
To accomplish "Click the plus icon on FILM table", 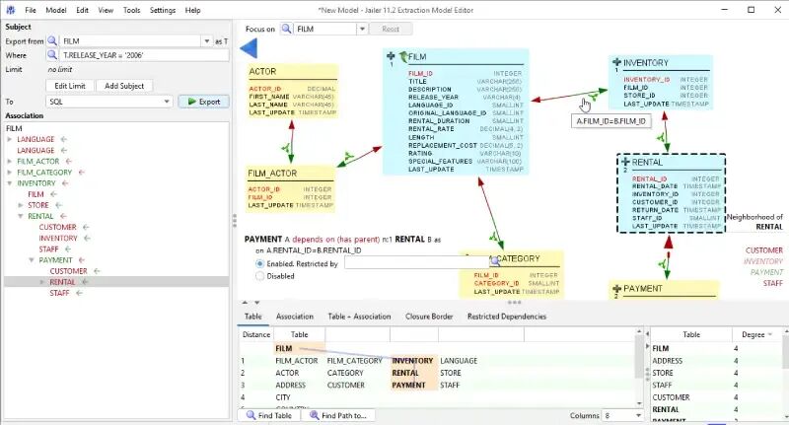I will point(391,56).
